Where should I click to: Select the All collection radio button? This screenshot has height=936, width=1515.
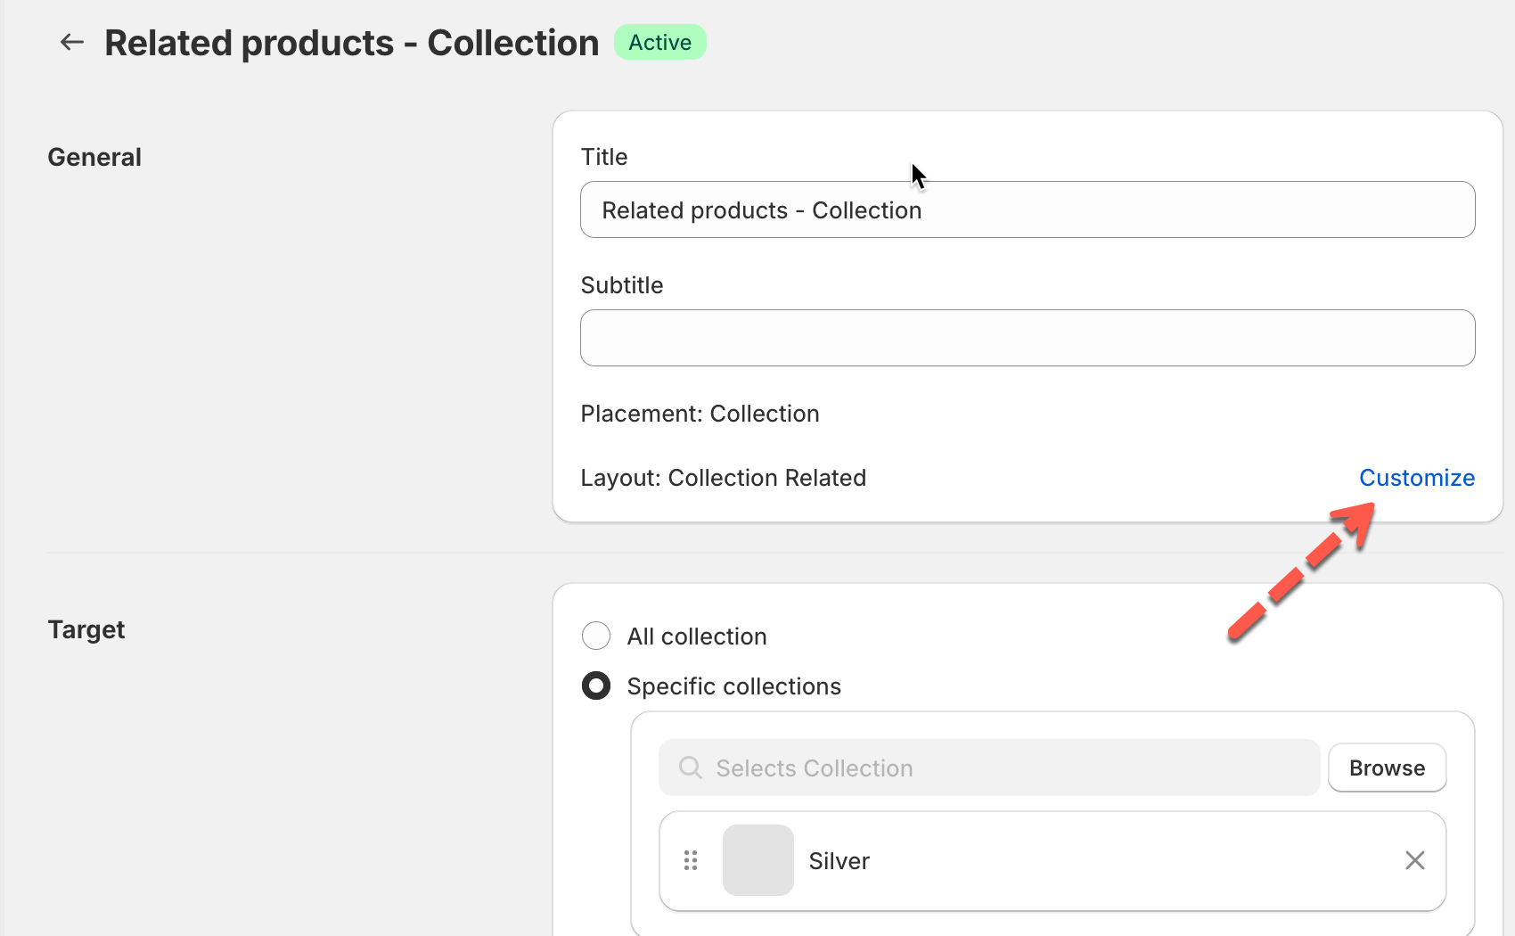(596, 636)
